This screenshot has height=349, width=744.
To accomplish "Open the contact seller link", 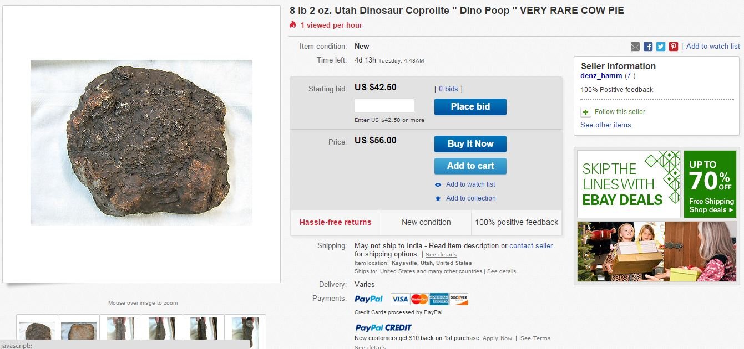I will coord(531,246).
